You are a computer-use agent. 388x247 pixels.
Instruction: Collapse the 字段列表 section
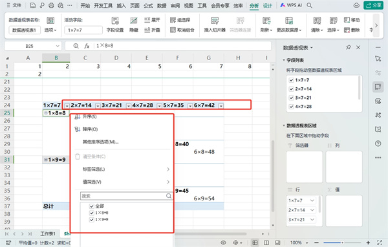[284, 60]
